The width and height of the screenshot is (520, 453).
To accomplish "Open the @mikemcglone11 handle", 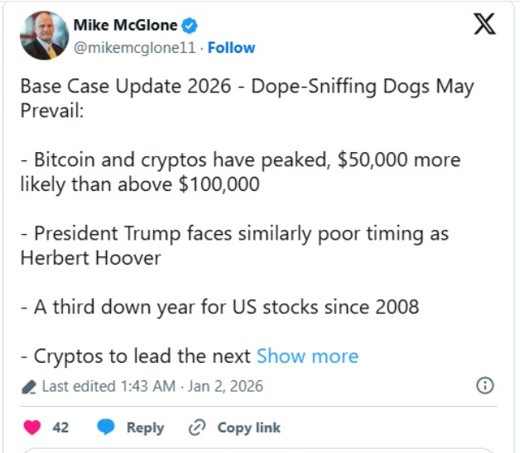I will click(135, 48).
